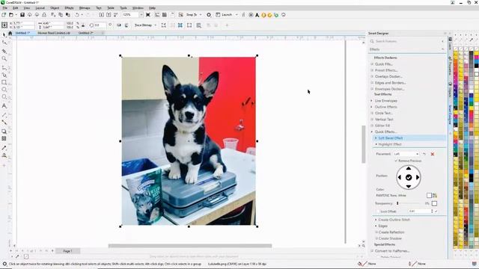Open the zoom level dropdown

141,15
